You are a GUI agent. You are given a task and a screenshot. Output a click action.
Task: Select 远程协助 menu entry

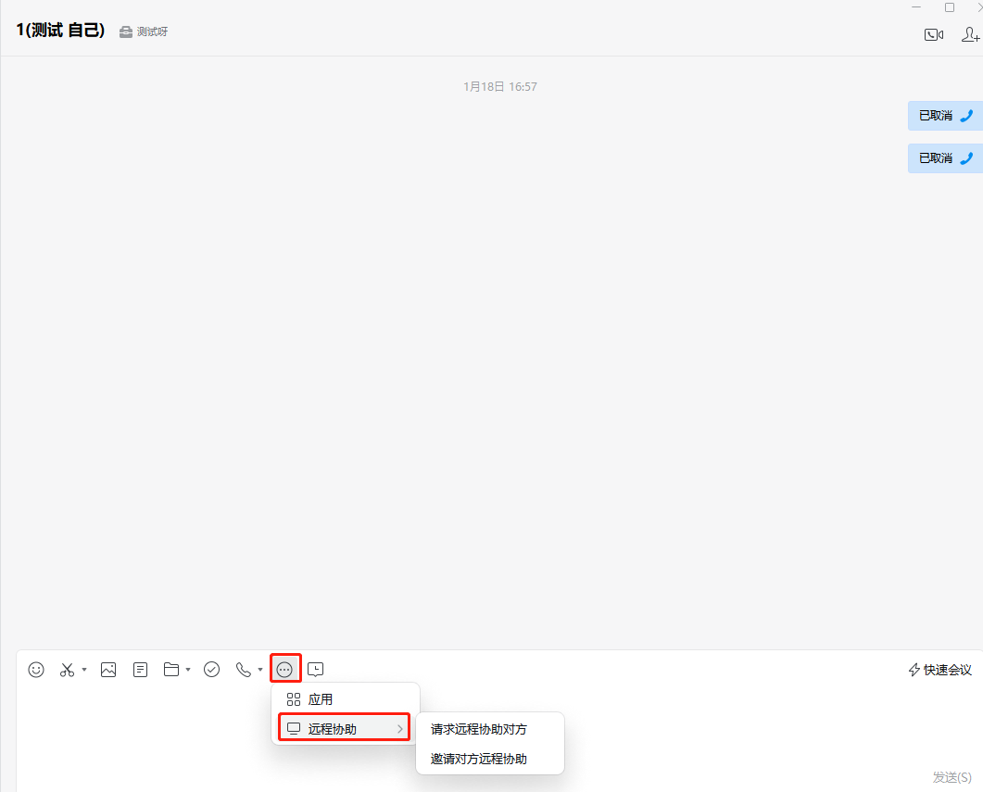pos(343,729)
